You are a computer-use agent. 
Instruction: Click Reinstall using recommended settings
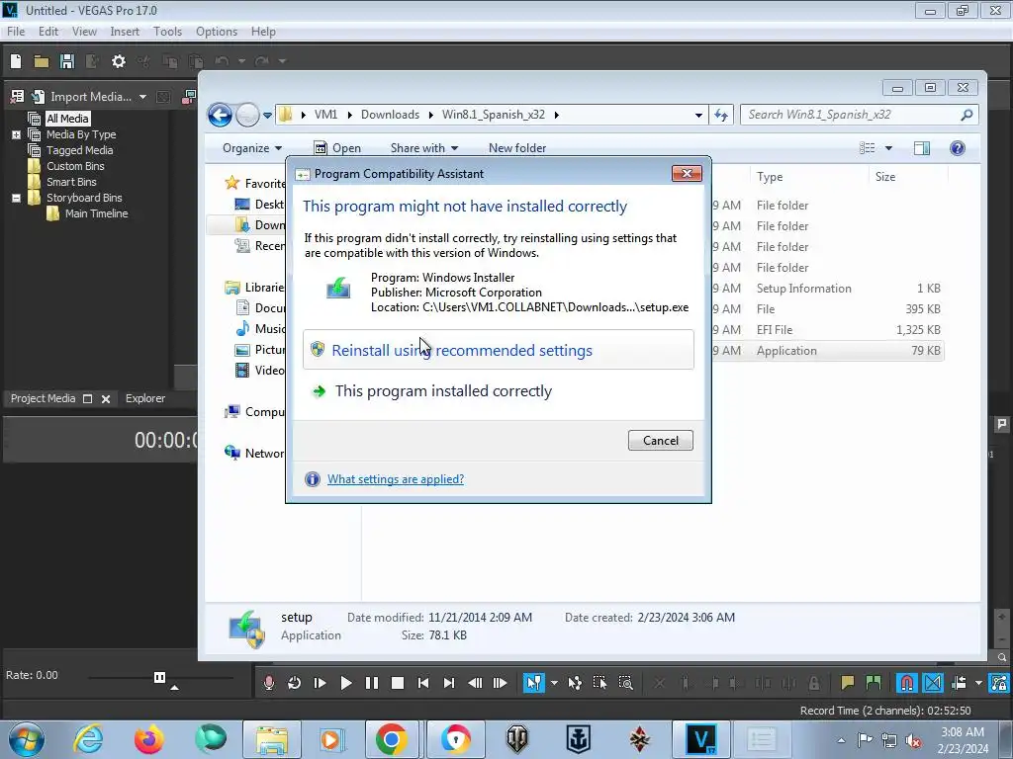click(499, 350)
